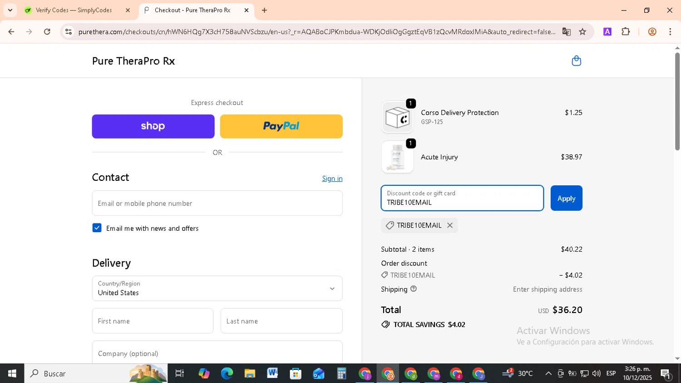The height and width of the screenshot is (383, 681).
Task: Open the purple A extension icon
Action: (607, 32)
